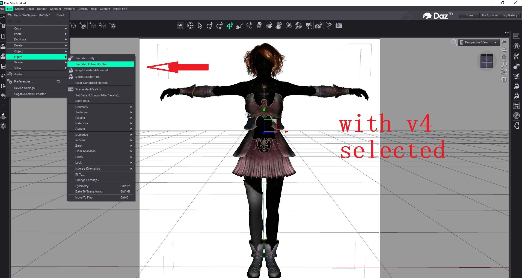Screen dimensions: 522x278
Task: Click the viewport pan control
Action: coord(504,57)
